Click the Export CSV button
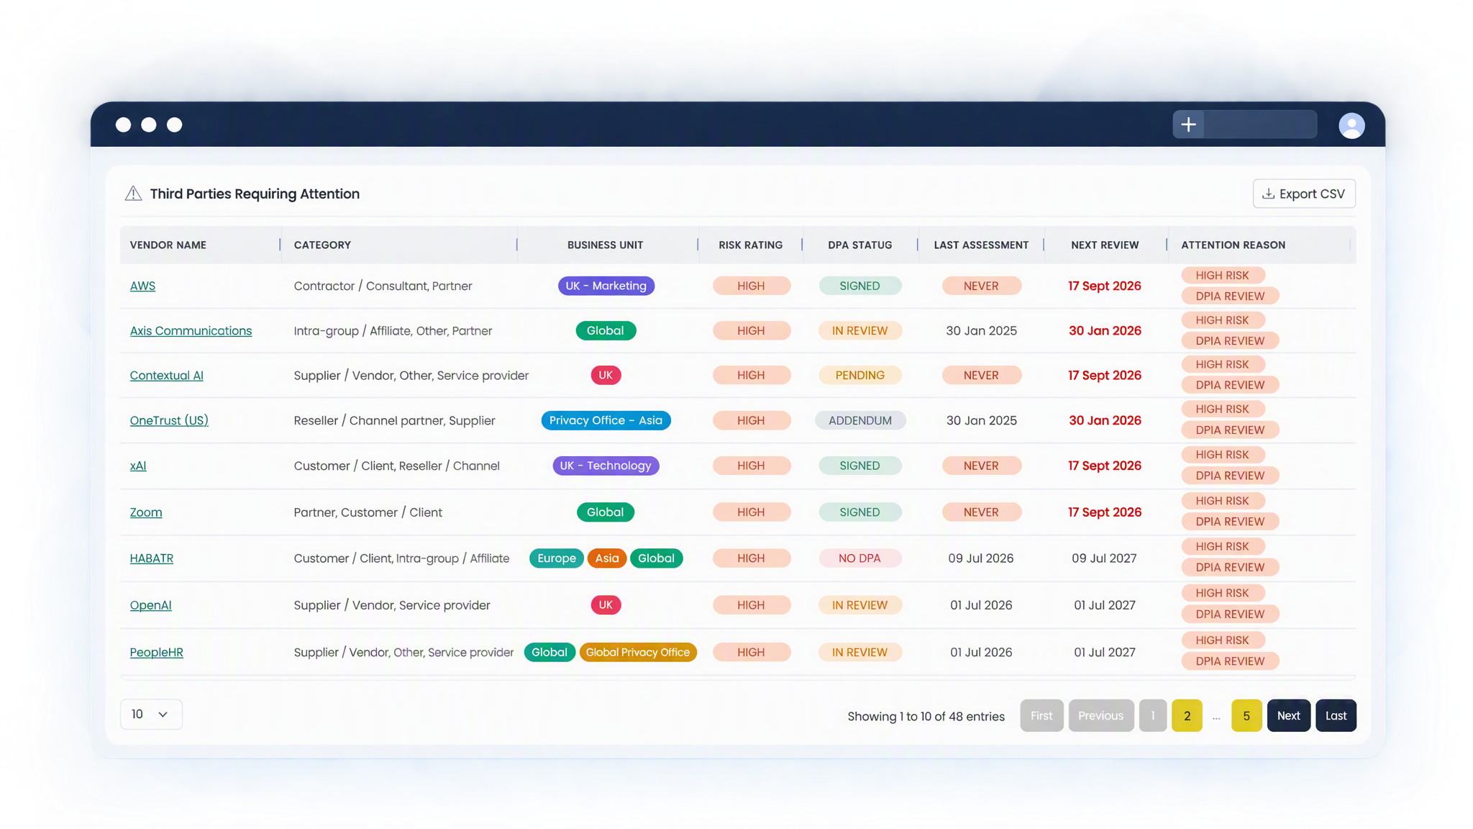Image resolution: width=1473 pixels, height=829 pixels. (x=1304, y=194)
